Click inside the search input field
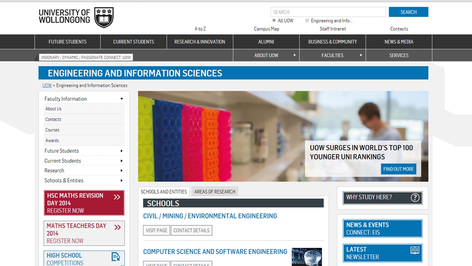Screen dimensions: 472x266 click(328, 12)
